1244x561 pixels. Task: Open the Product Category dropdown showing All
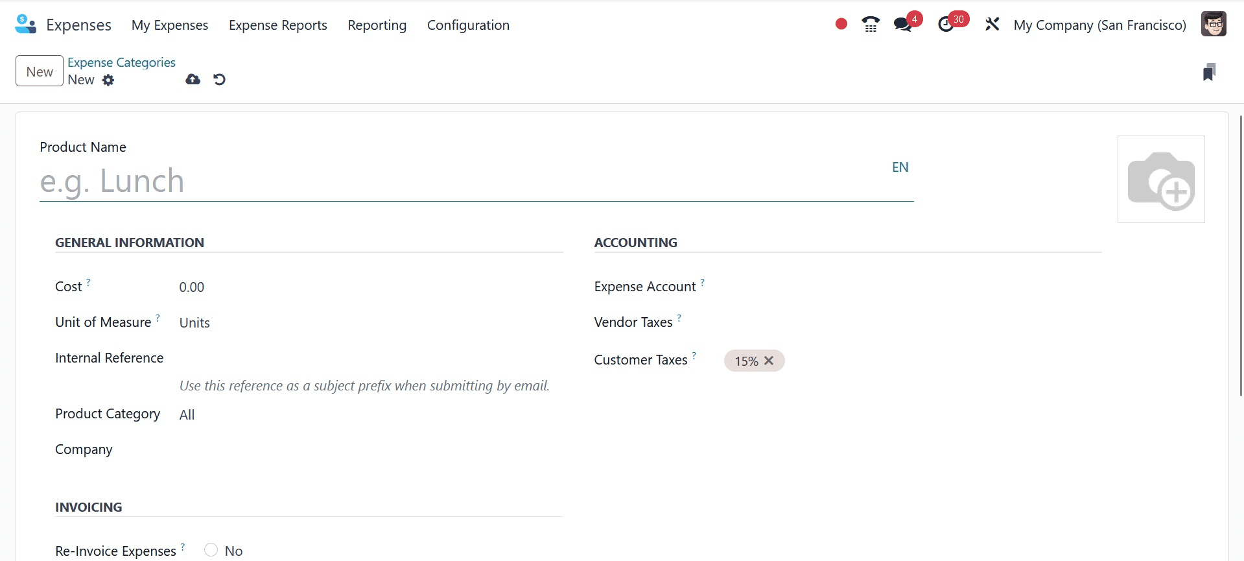[x=371, y=415]
